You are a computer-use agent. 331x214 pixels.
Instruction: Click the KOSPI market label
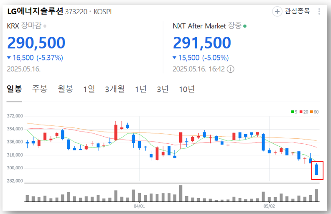coord(102,12)
